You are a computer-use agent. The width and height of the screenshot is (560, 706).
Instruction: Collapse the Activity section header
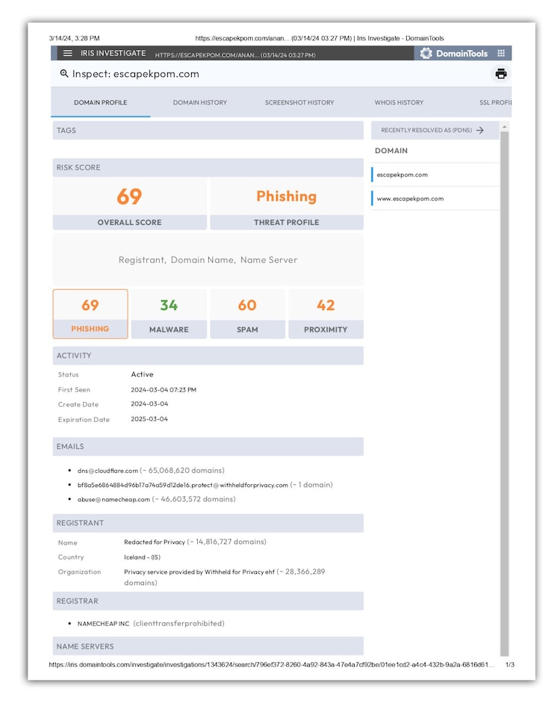[x=208, y=356]
